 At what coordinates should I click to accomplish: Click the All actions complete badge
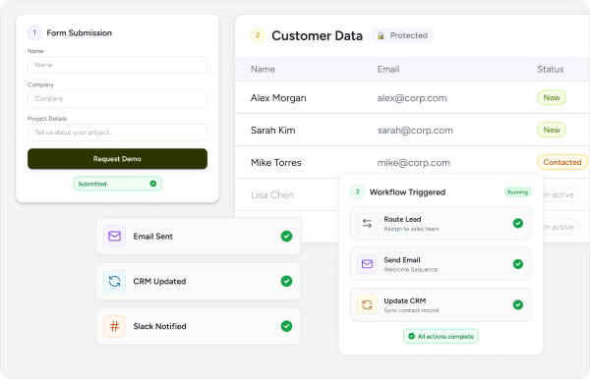click(441, 337)
